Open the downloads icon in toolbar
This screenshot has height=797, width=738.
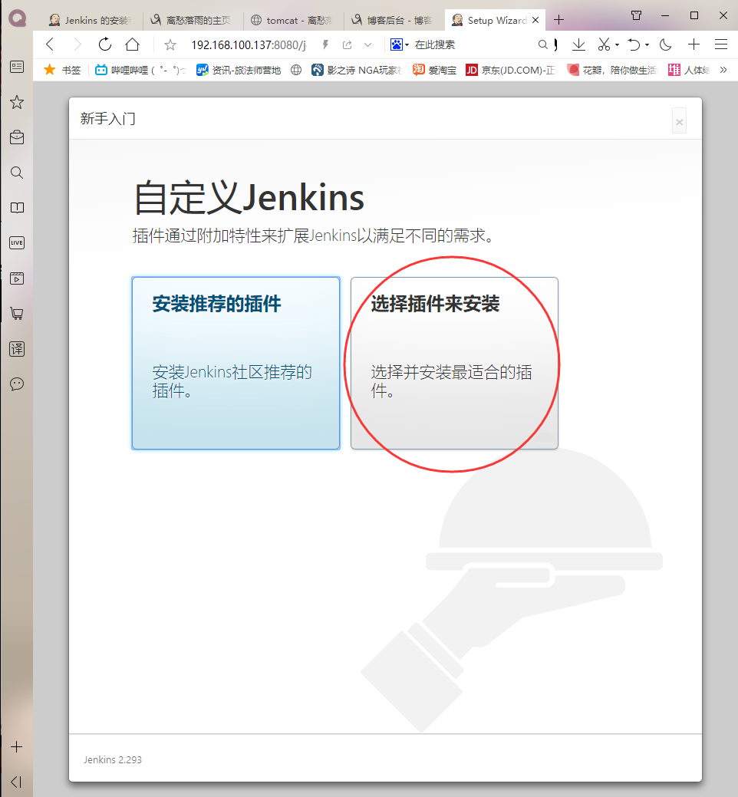578,44
